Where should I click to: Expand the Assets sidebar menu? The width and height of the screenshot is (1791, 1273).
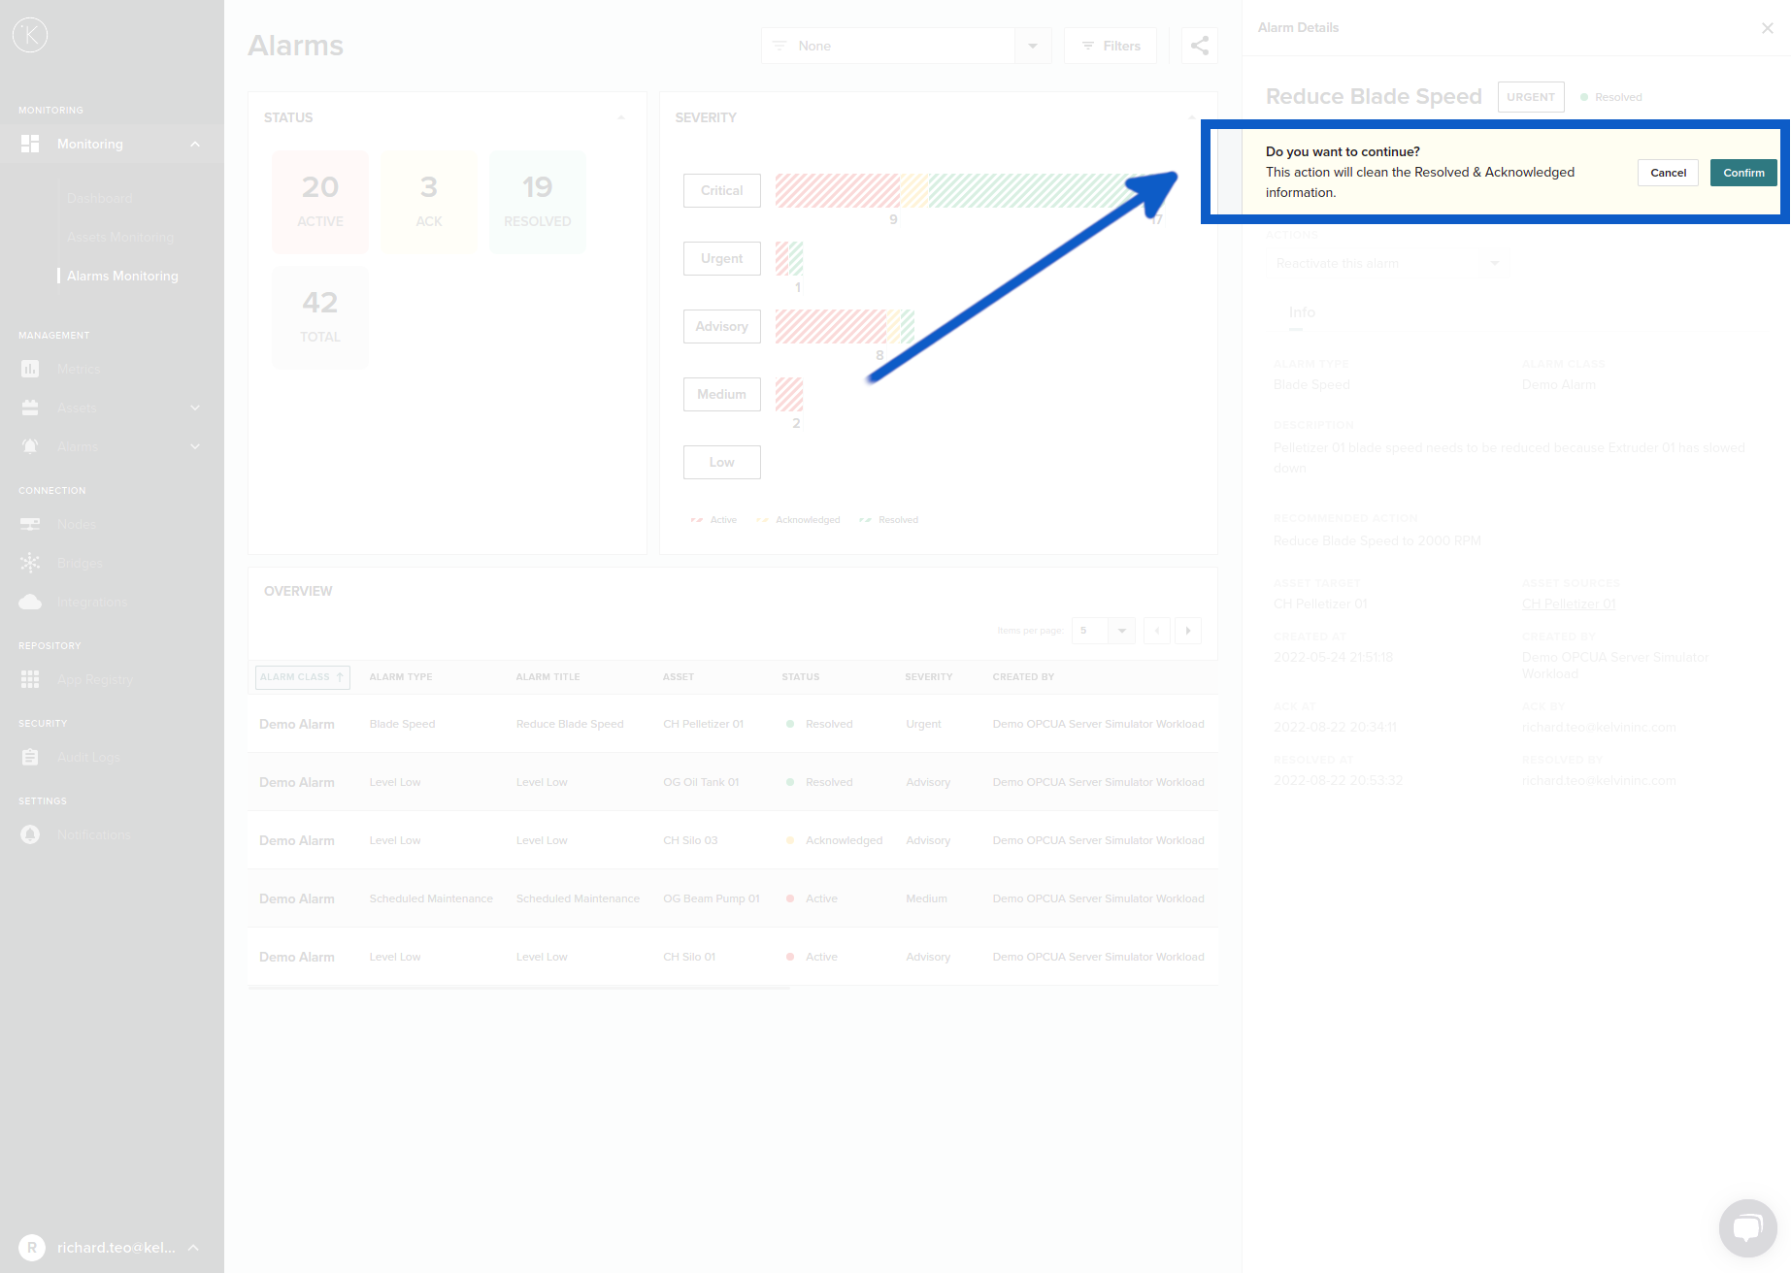click(x=195, y=408)
